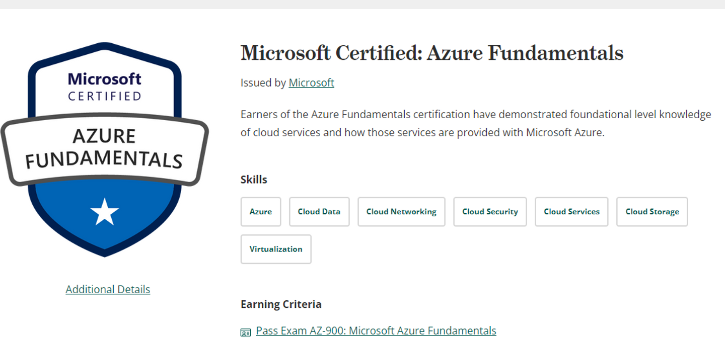Select the Cloud Data skill tag
Screen dimensions: 725x341
coord(319,212)
